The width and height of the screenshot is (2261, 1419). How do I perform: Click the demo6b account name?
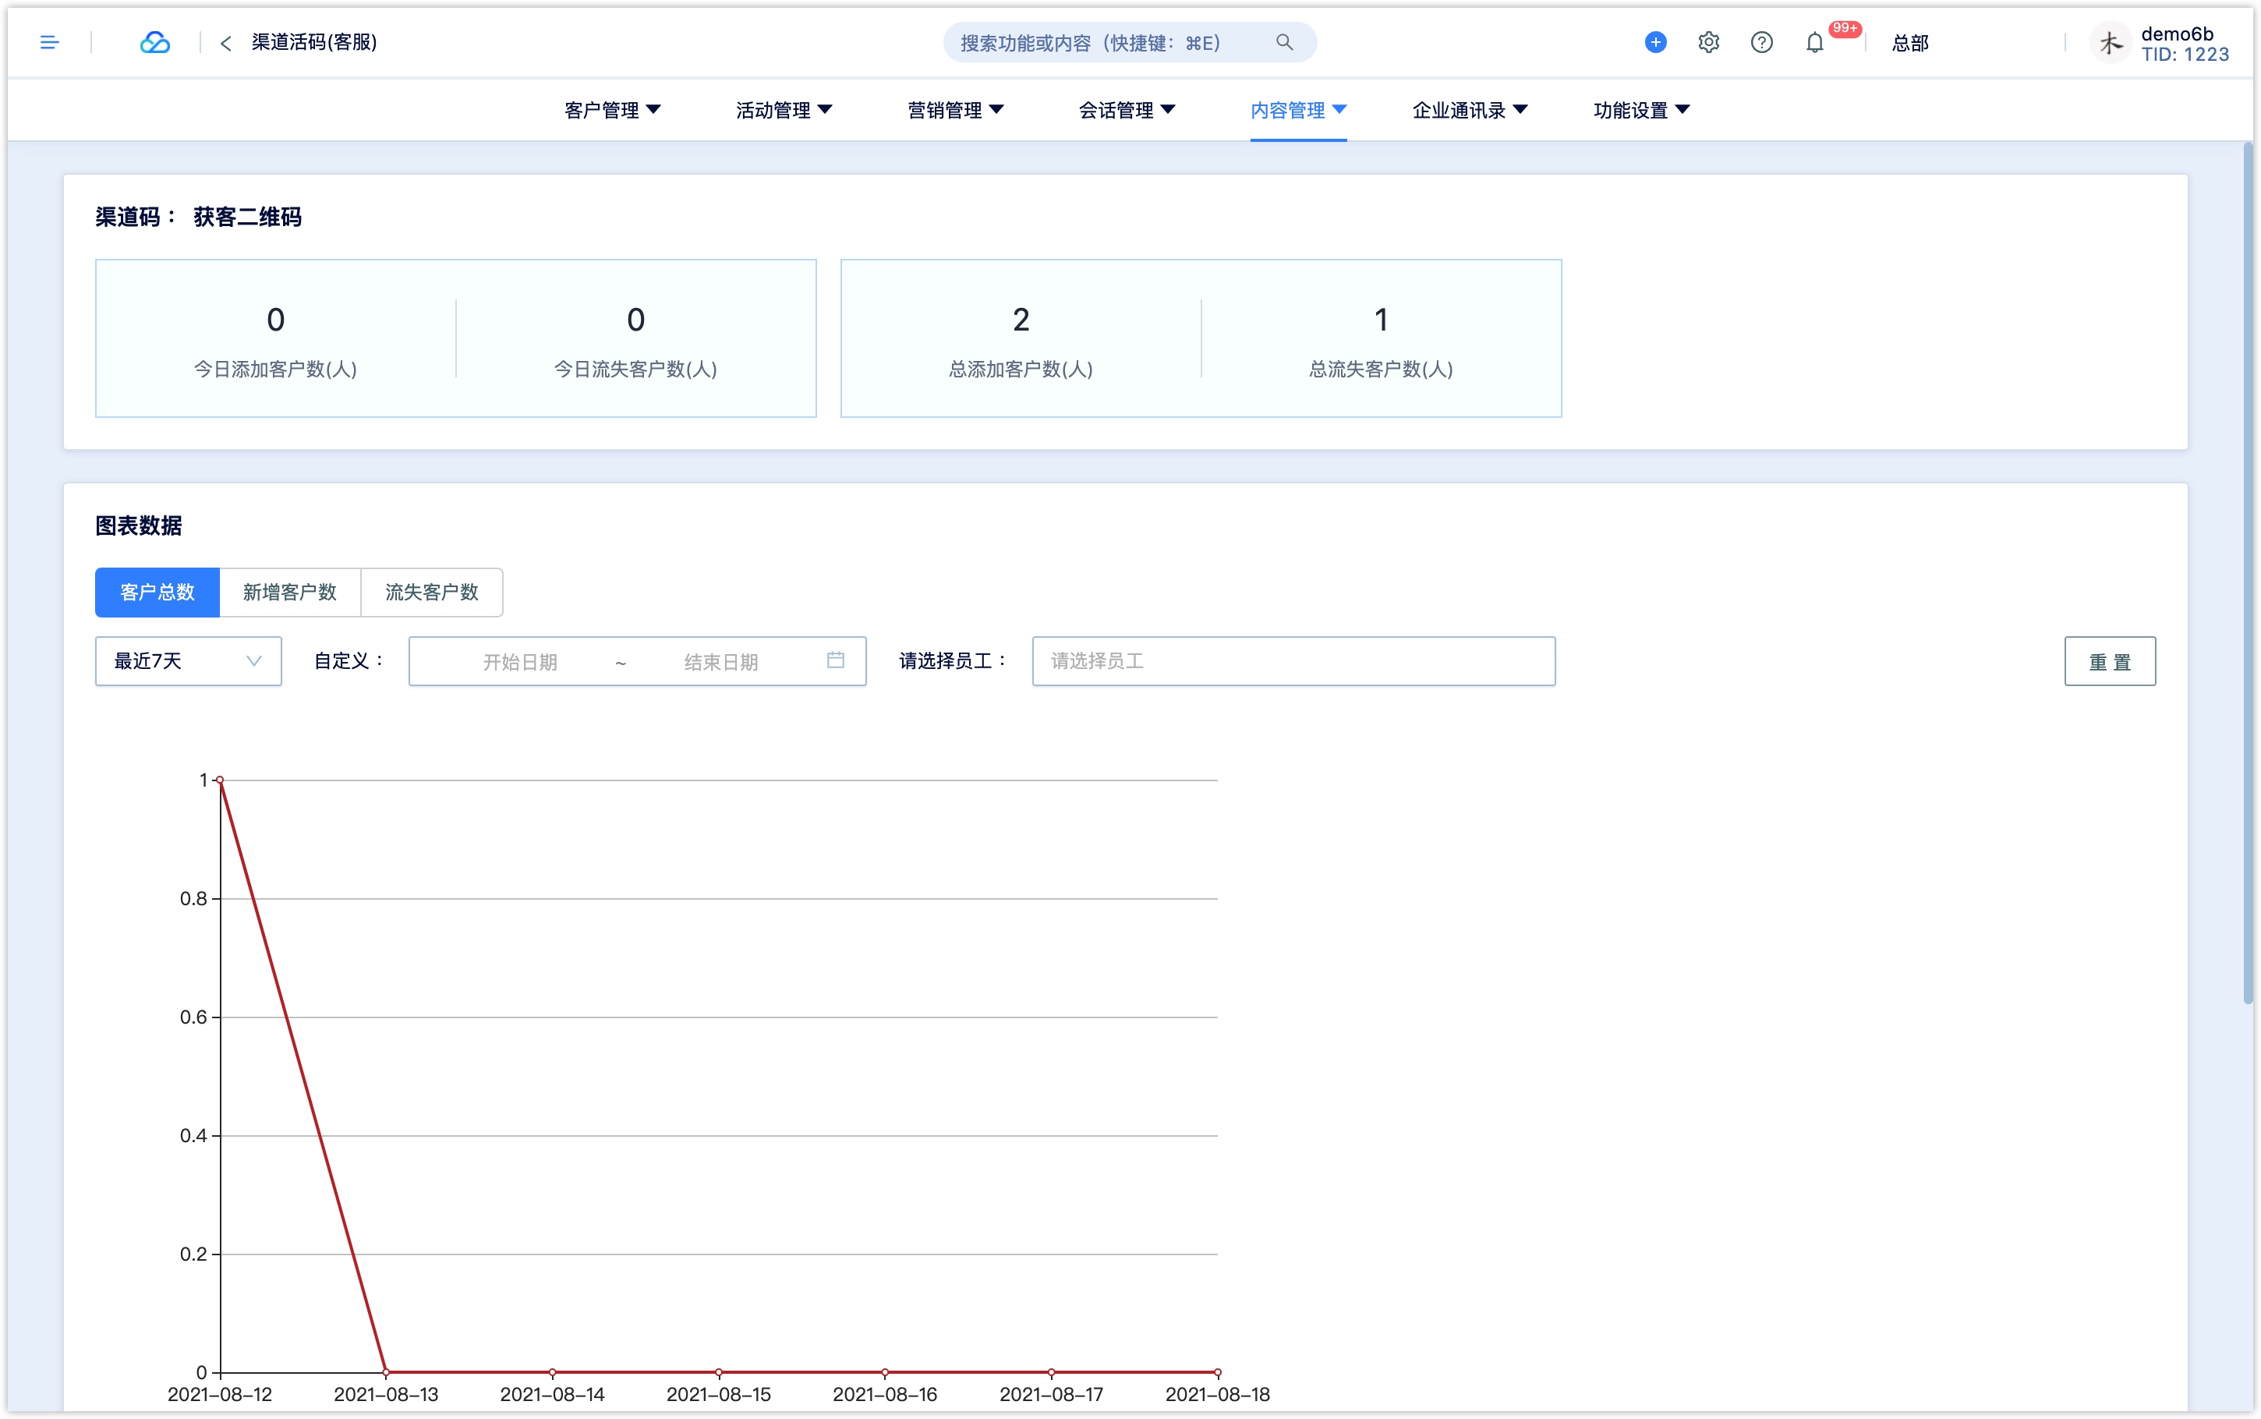point(2177,34)
